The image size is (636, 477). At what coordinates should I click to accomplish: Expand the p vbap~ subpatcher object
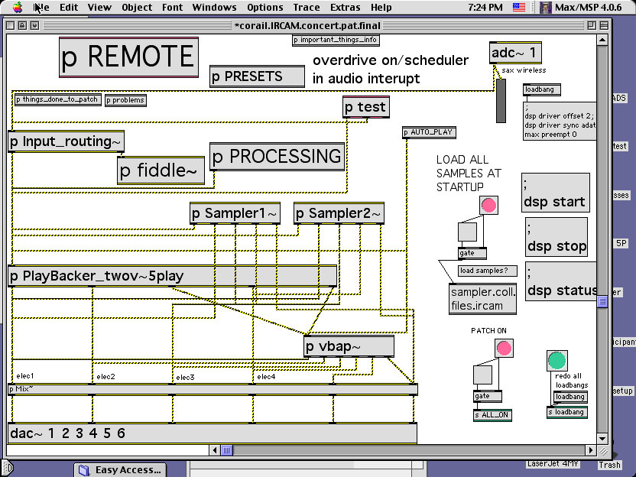pos(349,346)
